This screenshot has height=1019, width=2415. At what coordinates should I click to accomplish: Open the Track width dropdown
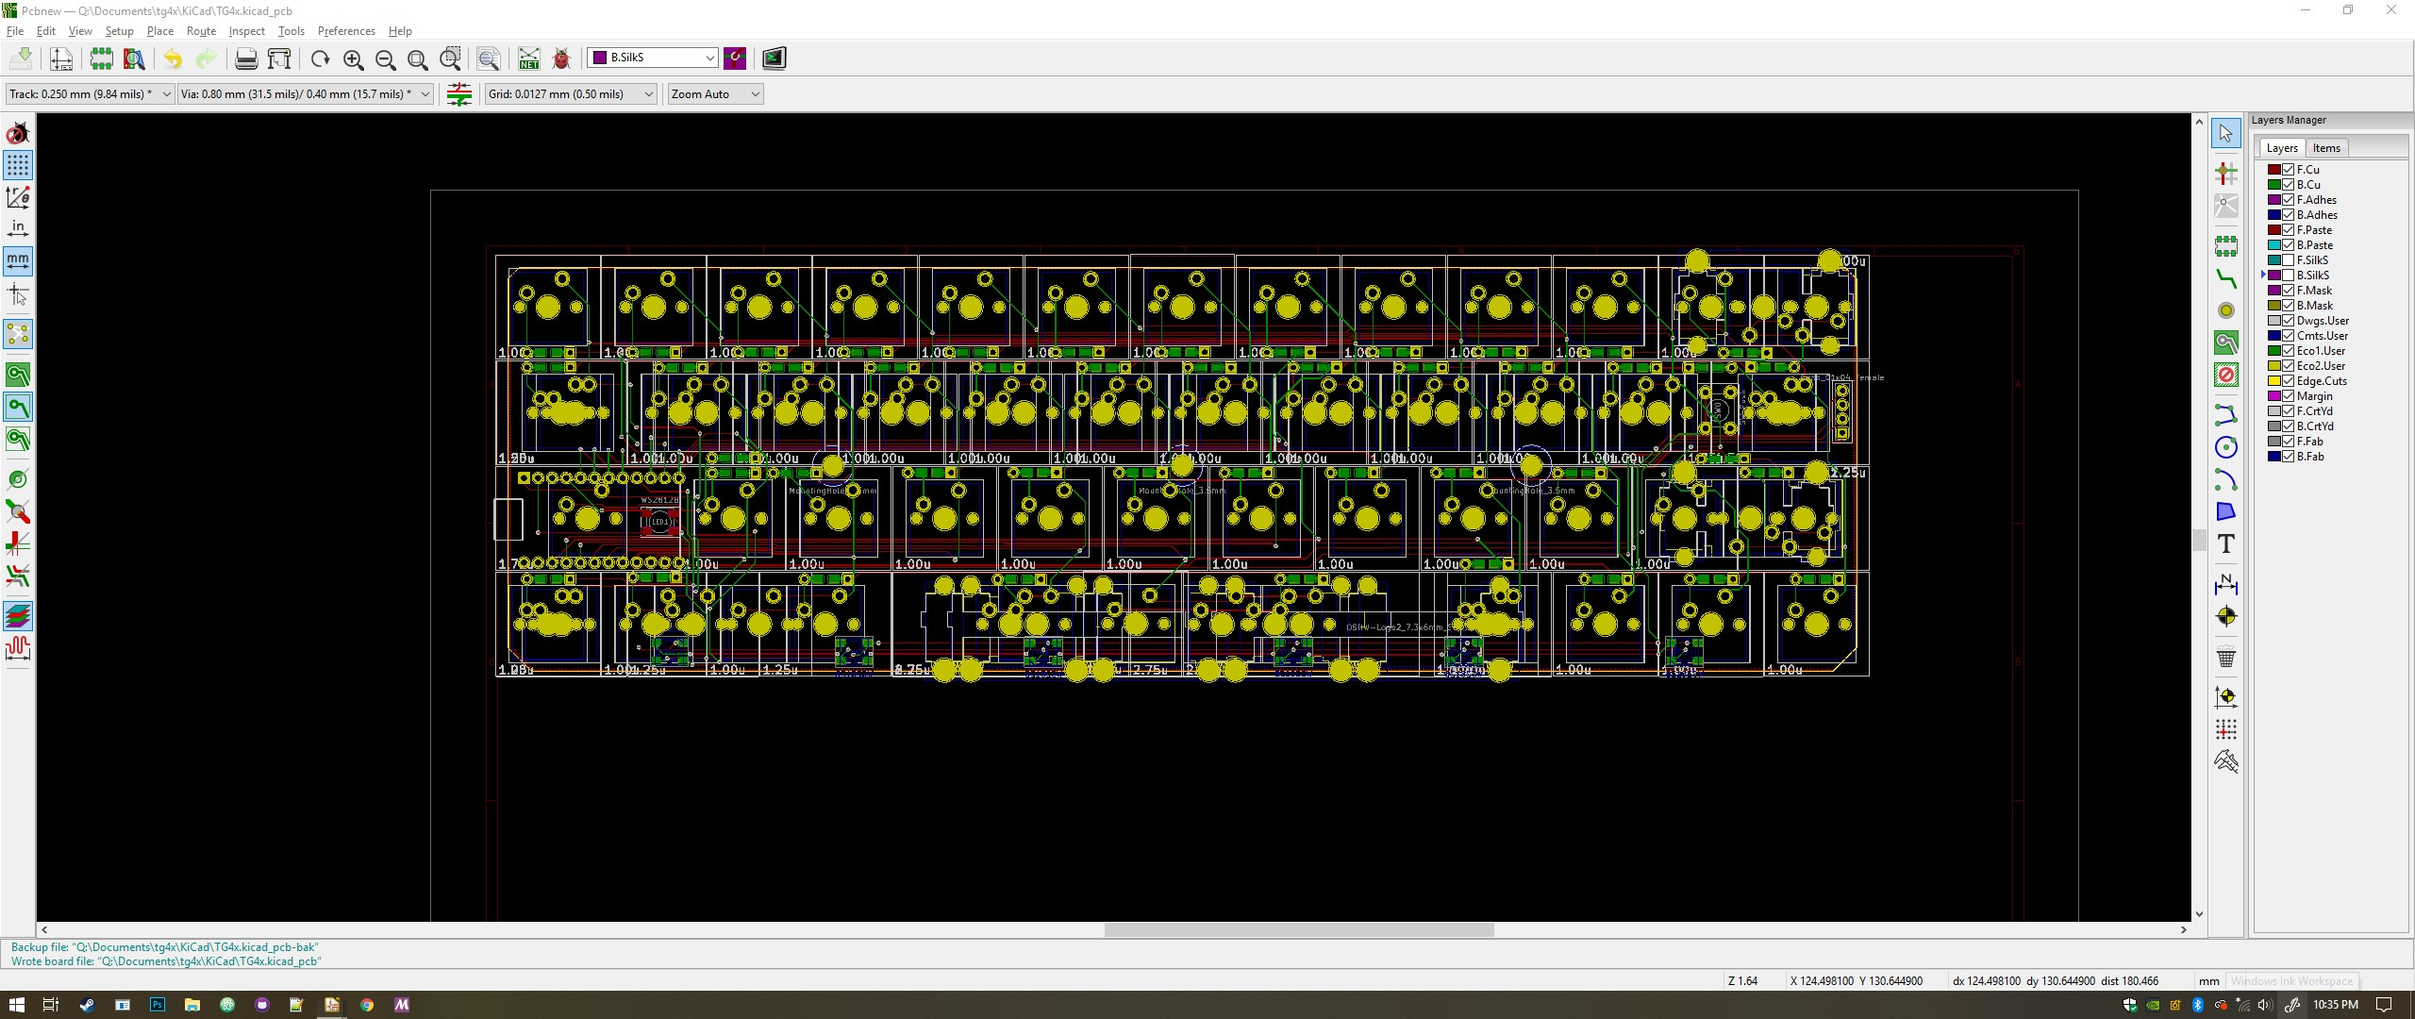pyautogui.click(x=166, y=94)
